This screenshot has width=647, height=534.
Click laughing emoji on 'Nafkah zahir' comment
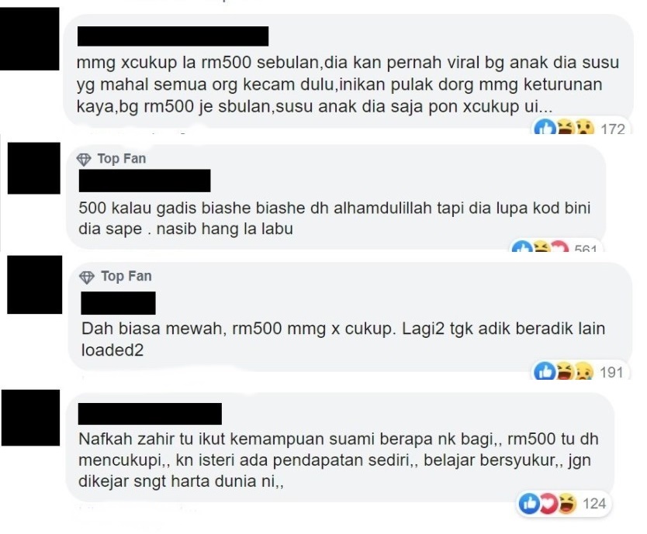click(x=566, y=503)
